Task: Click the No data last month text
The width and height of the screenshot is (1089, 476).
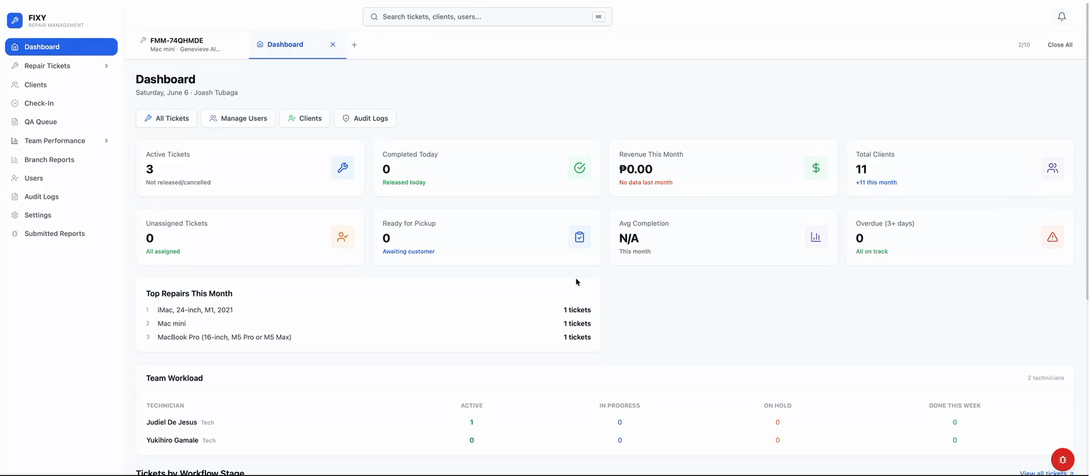Action: pos(646,182)
